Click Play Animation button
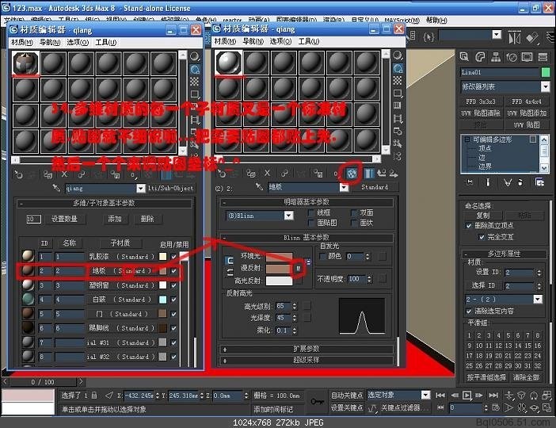556x428 pixels. pyautogui.click(x=467, y=395)
